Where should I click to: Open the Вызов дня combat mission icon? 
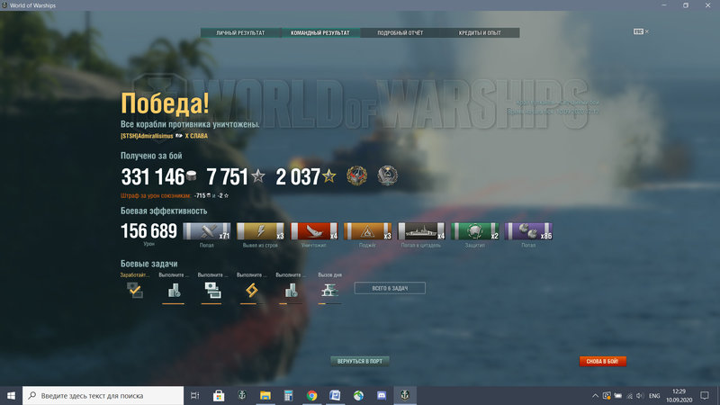coord(329,291)
